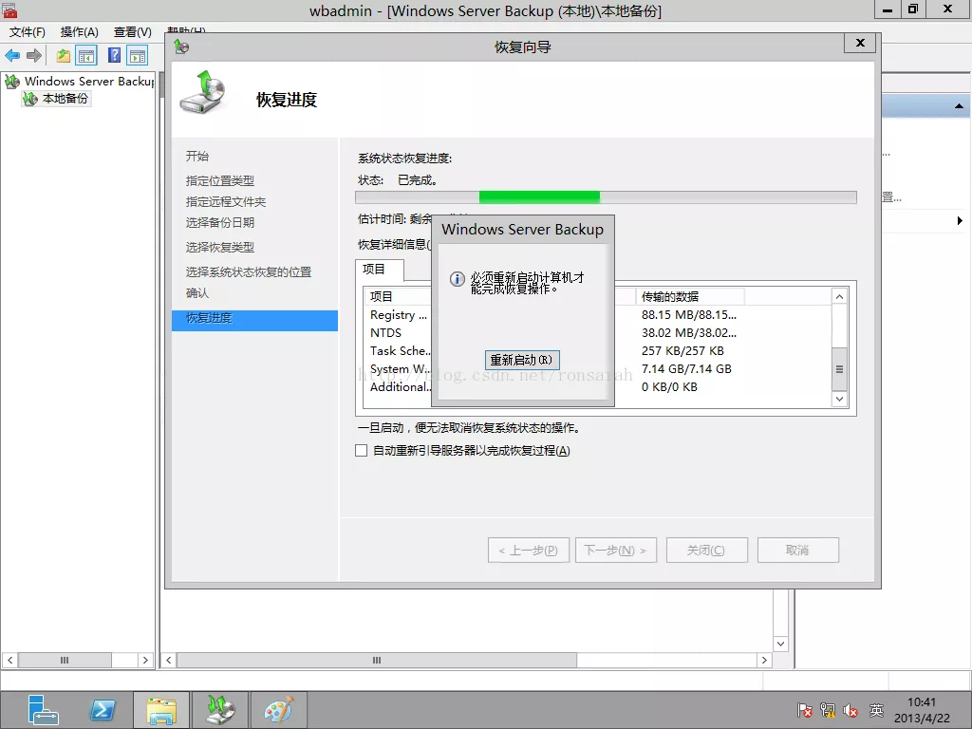Collapse the actions pane section with up arrow

(x=960, y=106)
